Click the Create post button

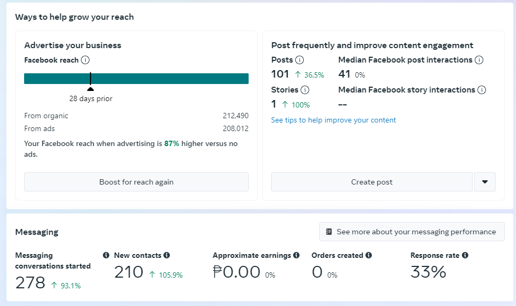click(371, 182)
